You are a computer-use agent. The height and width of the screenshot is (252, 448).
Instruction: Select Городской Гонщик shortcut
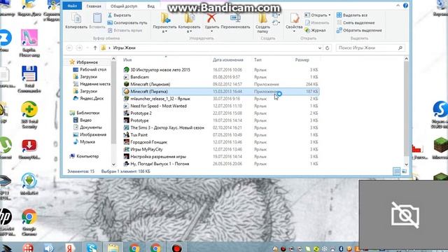click(220, 142)
